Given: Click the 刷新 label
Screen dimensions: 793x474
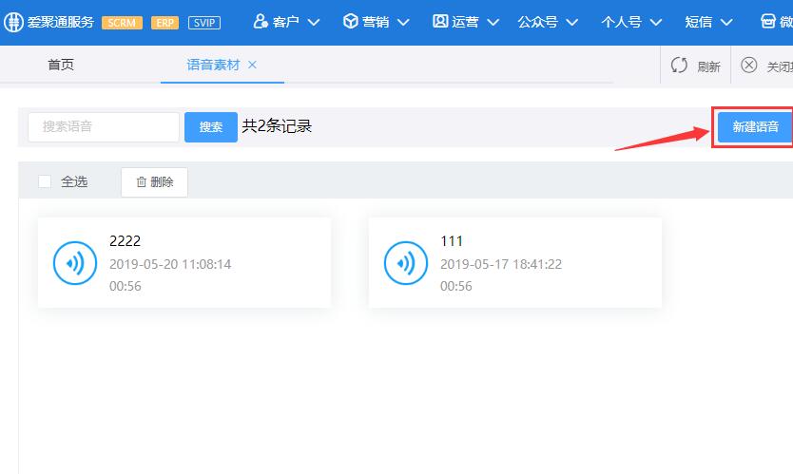Looking at the screenshot, I should [708, 66].
